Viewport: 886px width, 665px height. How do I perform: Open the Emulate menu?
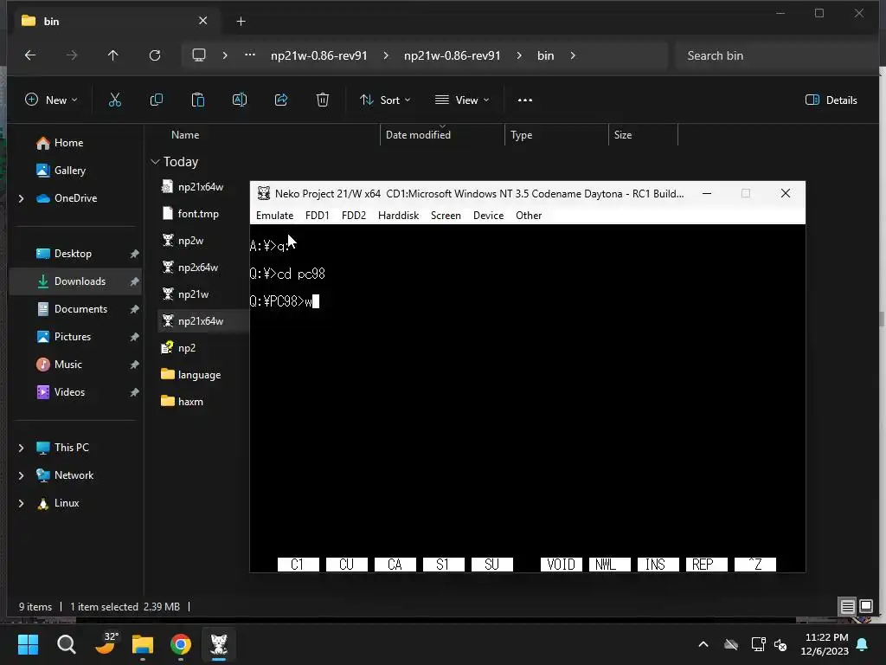[x=274, y=216]
